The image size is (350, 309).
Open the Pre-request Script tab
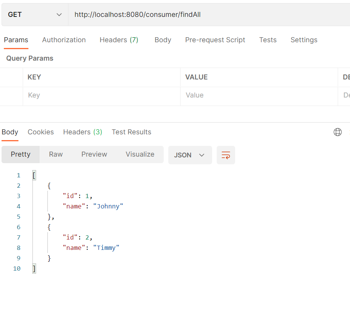[x=215, y=40]
